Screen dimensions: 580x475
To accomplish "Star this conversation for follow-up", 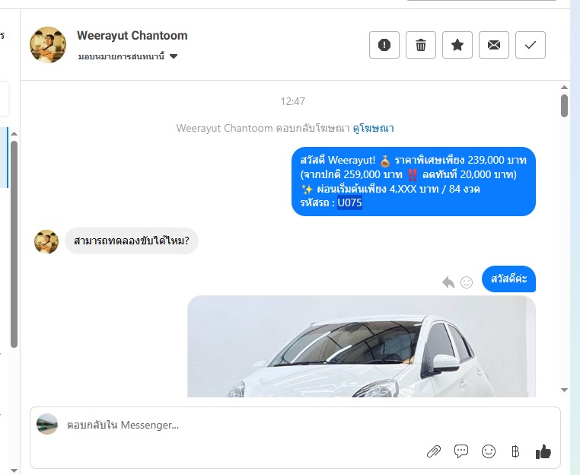I will 457,45.
